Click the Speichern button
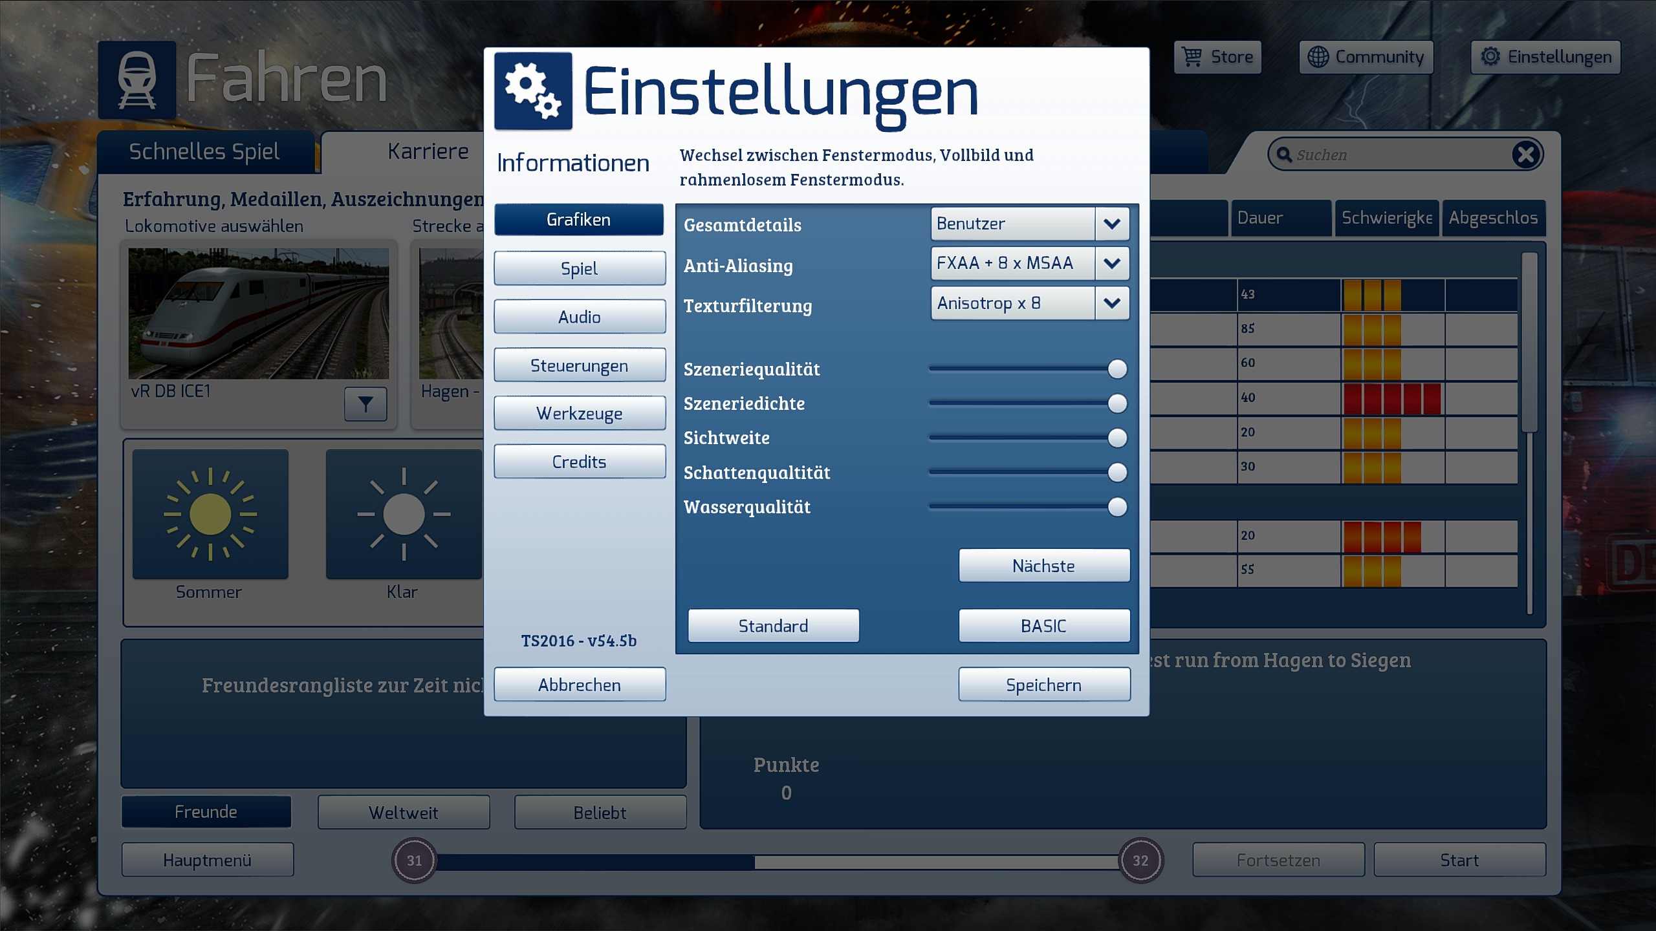1656x931 pixels. click(1043, 685)
